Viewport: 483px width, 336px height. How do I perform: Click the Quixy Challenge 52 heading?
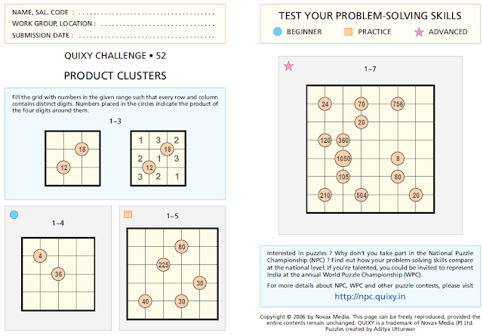[x=115, y=57]
